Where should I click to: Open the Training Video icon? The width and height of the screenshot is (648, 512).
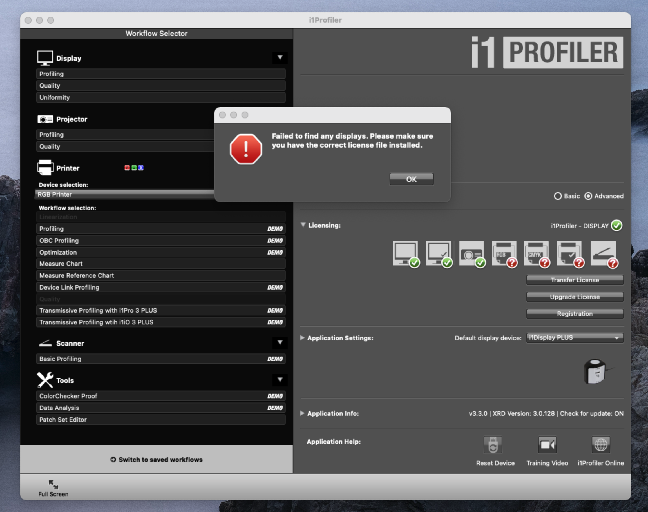[x=547, y=445]
